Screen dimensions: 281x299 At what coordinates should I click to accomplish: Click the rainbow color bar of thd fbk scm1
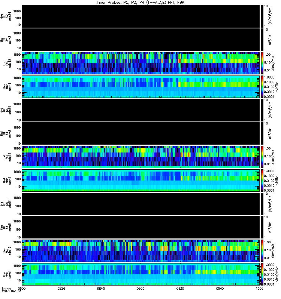point(262,181)
